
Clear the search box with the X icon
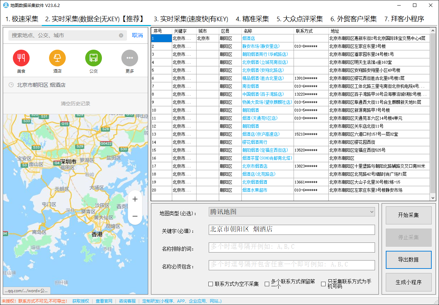click(121, 35)
